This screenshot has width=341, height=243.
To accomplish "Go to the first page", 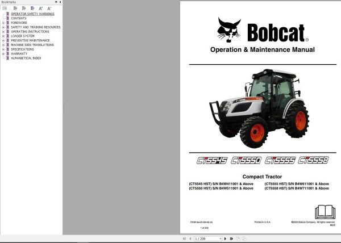I will (x=184, y=238).
